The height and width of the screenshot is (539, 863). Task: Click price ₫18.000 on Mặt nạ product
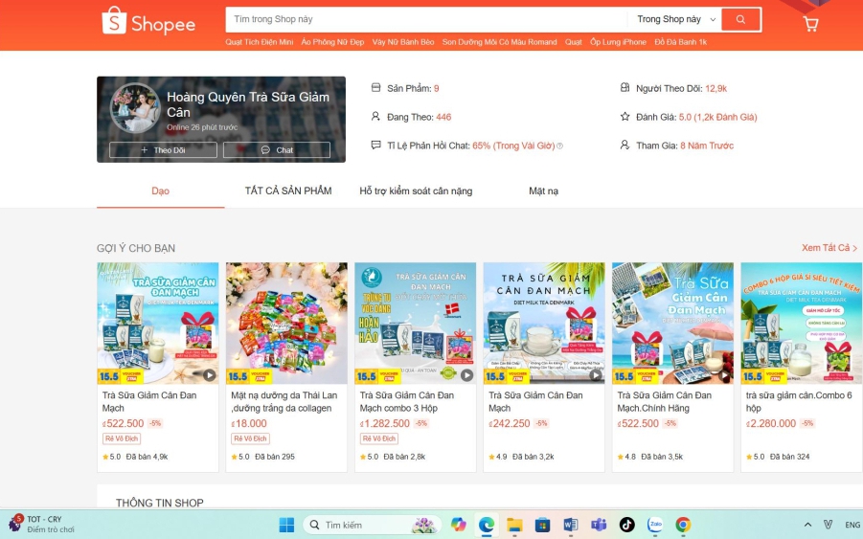pos(249,423)
